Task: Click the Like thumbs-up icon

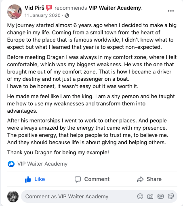Action: coord(28,179)
